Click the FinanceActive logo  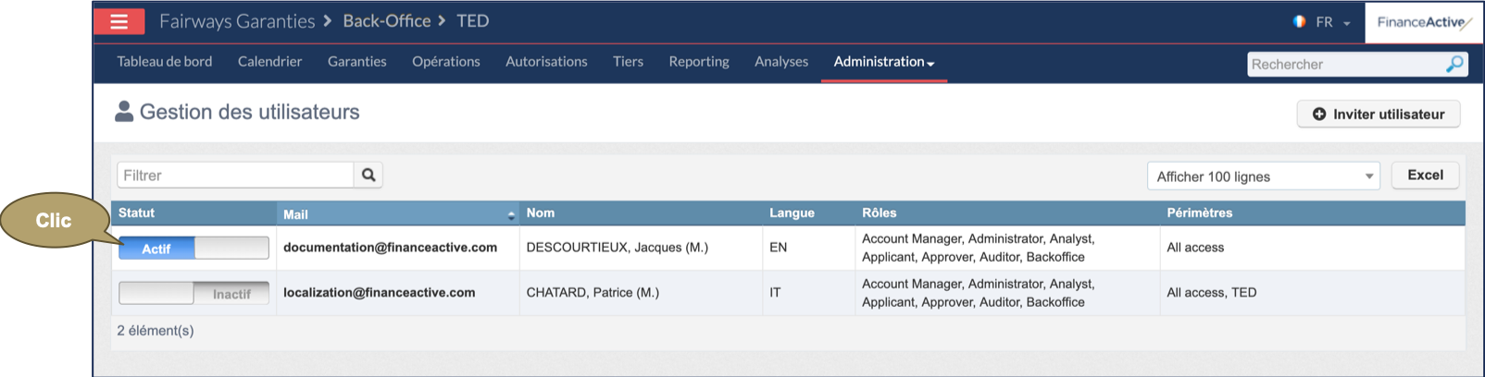click(1423, 22)
